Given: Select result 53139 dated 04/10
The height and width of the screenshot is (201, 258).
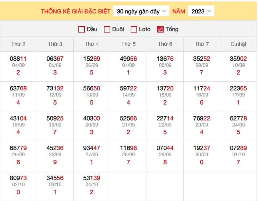Looking at the screenshot, I should [x=92, y=178].
